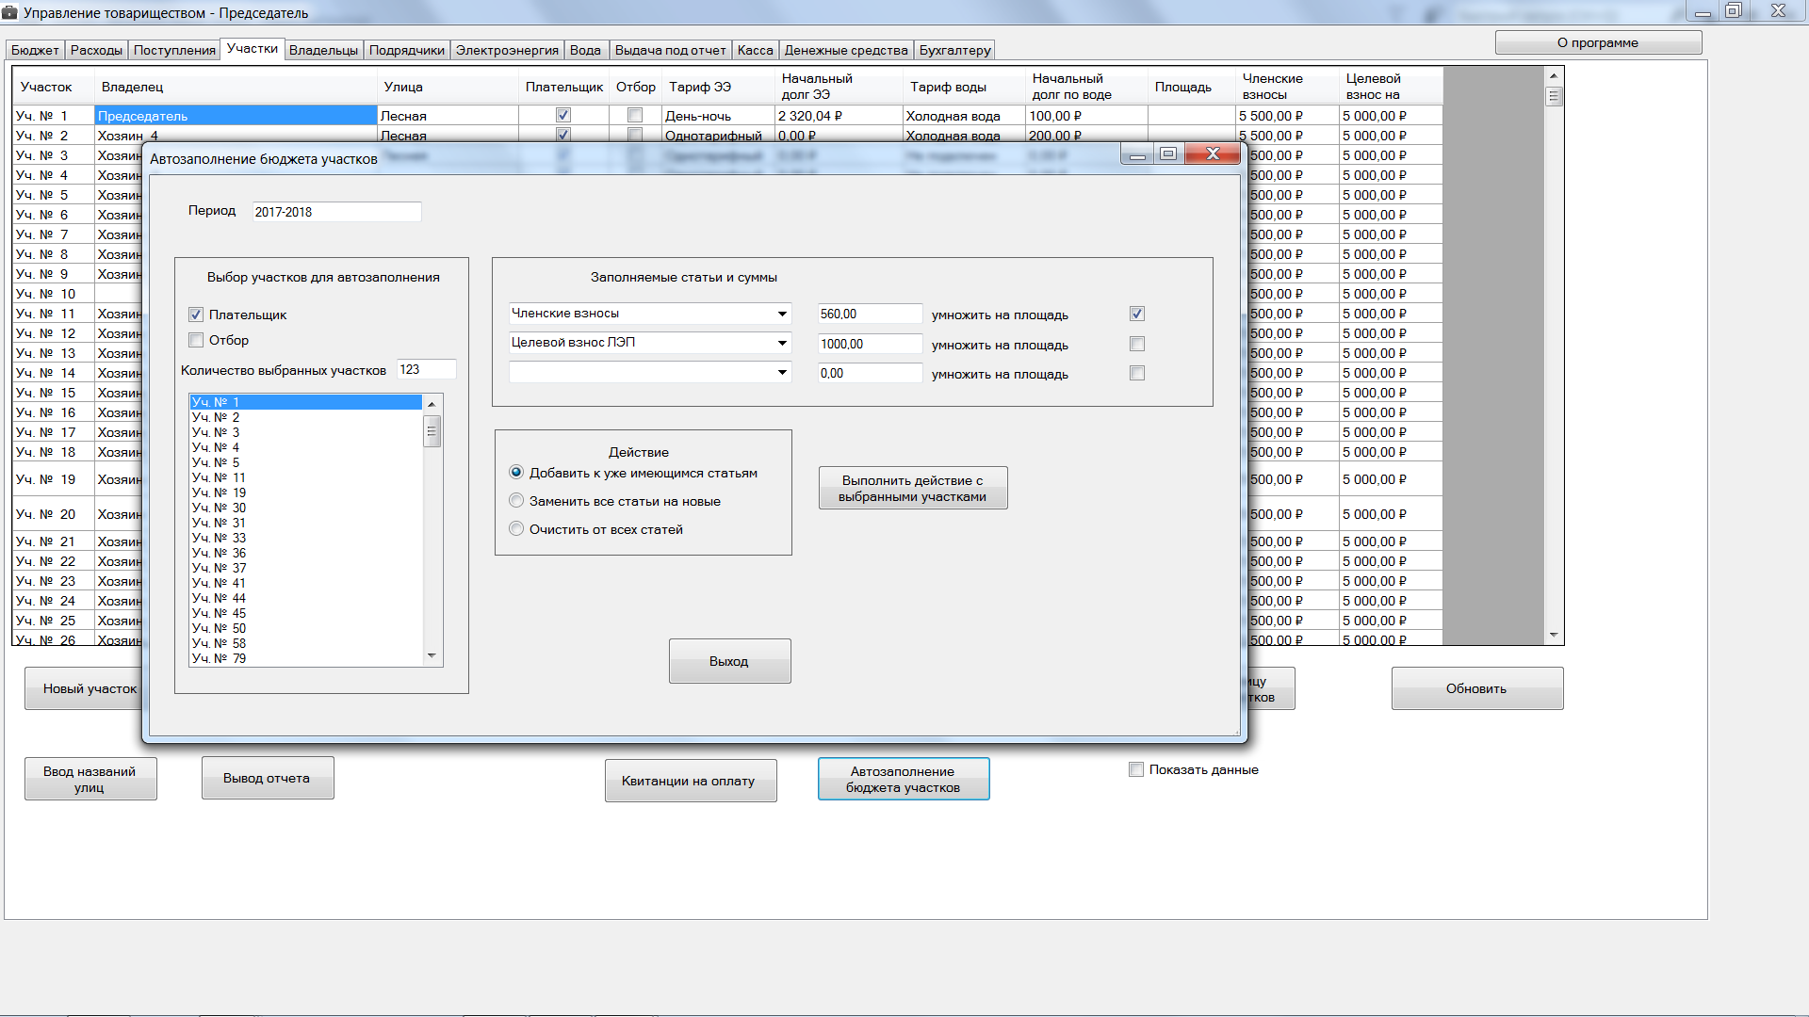Open the Членские взносы dropdown
The image size is (1809, 1017).
(x=782, y=314)
